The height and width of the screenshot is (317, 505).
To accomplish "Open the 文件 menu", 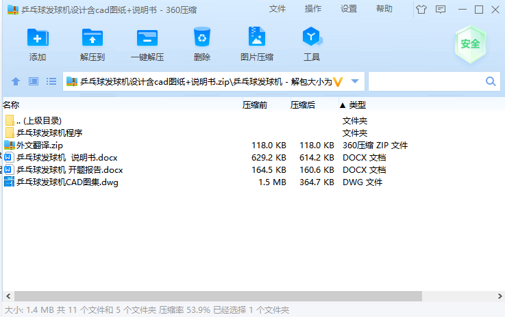I will point(278,9).
